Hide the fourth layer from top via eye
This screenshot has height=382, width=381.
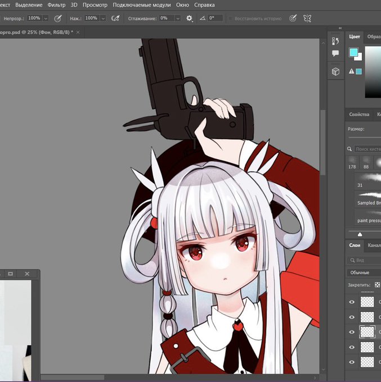click(x=352, y=347)
